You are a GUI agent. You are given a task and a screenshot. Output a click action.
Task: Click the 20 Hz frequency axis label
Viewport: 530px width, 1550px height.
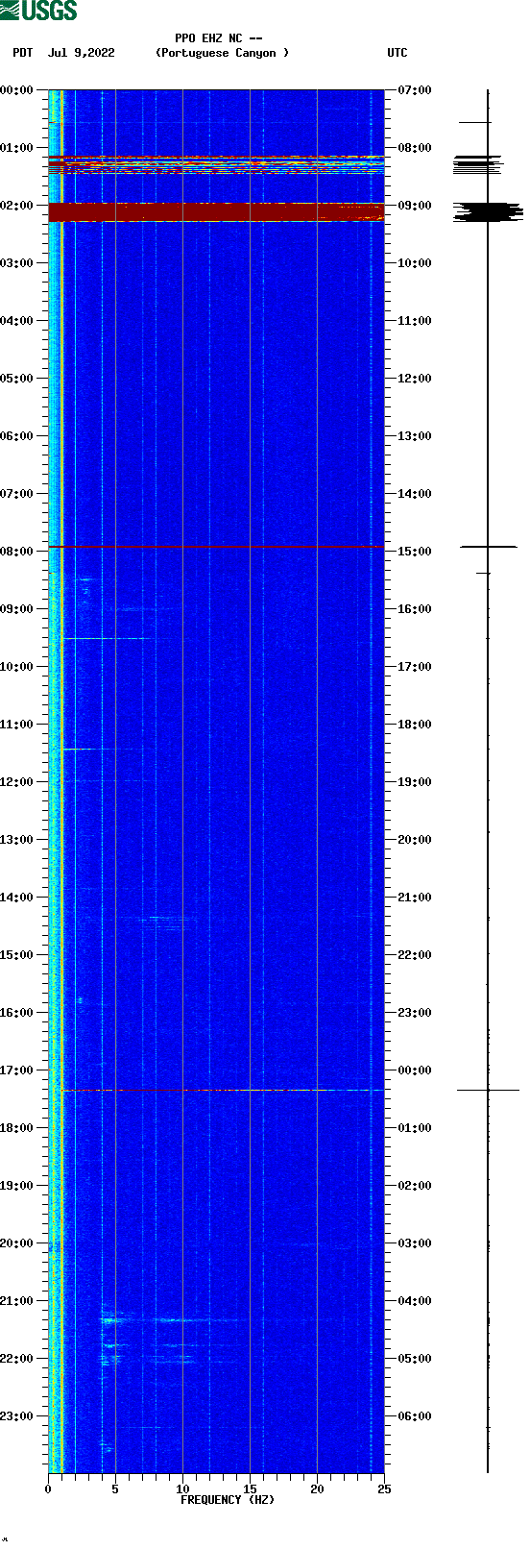coord(317,1489)
